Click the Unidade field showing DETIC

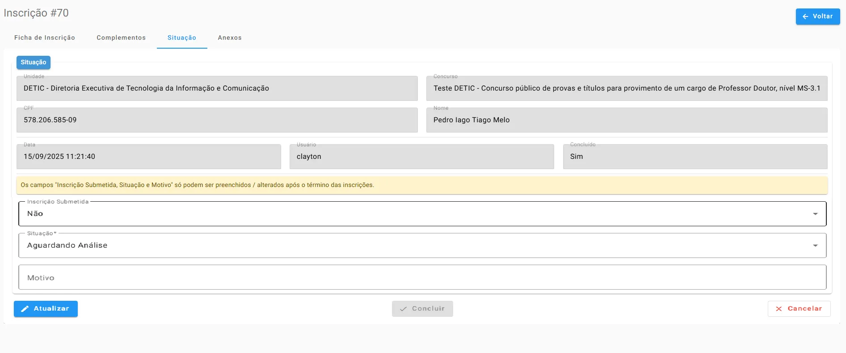tap(217, 88)
